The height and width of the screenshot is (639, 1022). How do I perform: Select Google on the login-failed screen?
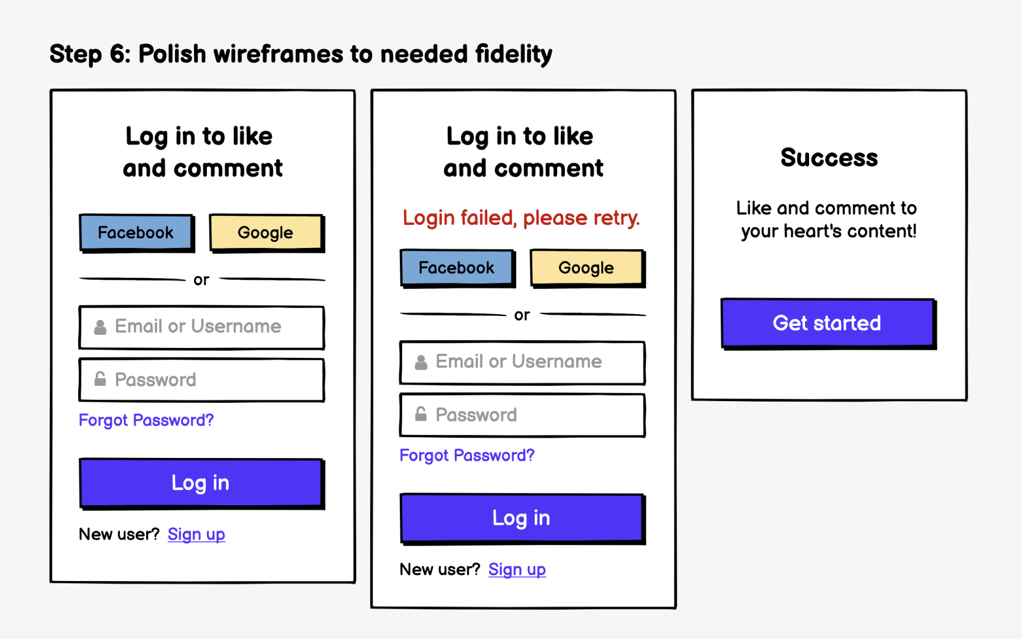[586, 267]
